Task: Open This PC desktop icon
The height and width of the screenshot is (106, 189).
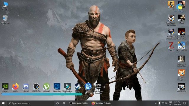Action: point(5,6)
